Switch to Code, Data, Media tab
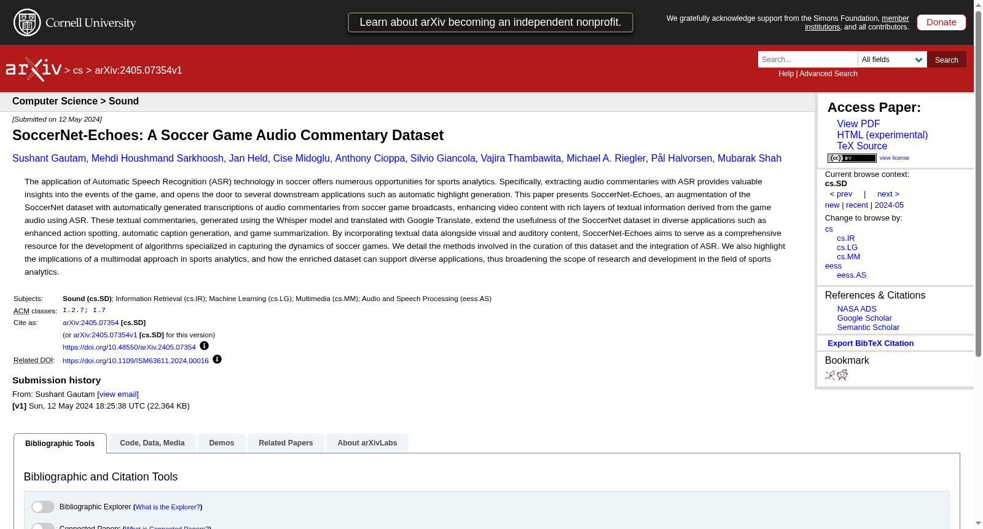This screenshot has width=983, height=529. tap(152, 443)
